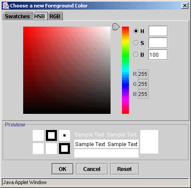Select the B brightness radio button

click(136, 55)
